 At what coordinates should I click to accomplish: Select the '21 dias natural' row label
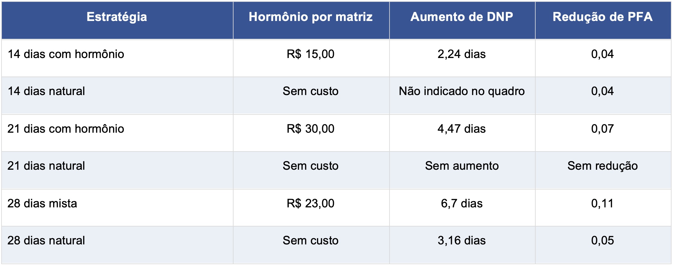[x=46, y=166]
